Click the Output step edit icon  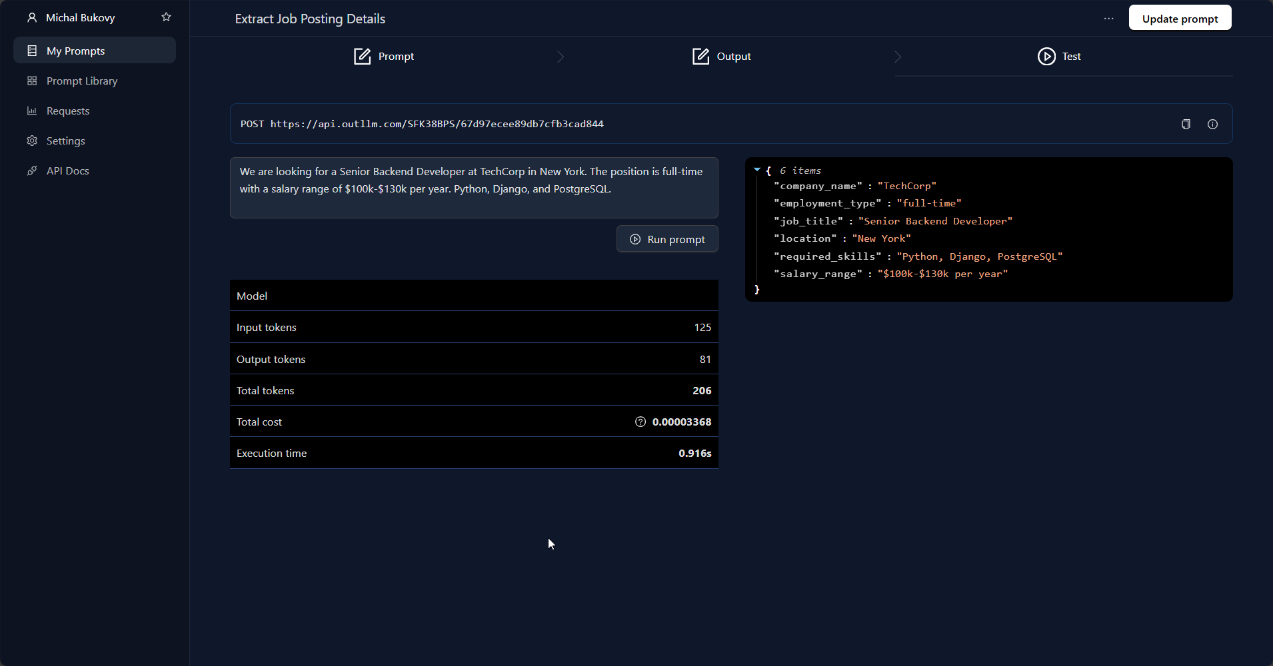[x=700, y=57]
